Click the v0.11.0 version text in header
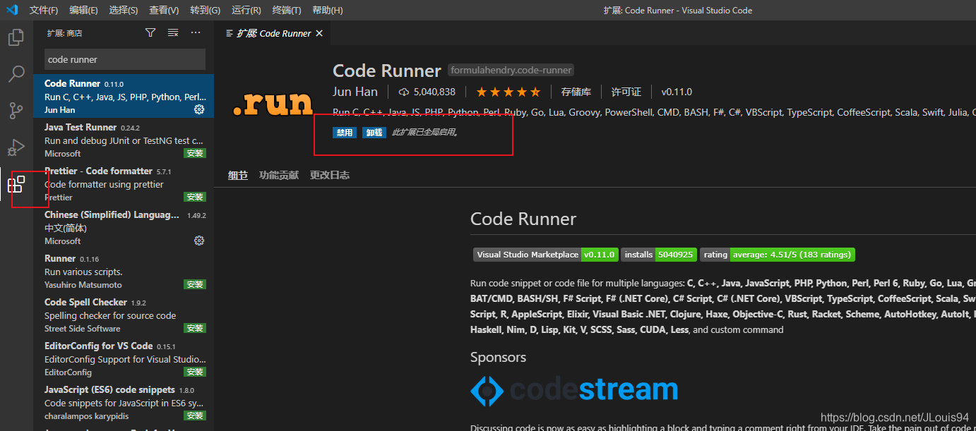976x431 pixels. tap(677, 92)
